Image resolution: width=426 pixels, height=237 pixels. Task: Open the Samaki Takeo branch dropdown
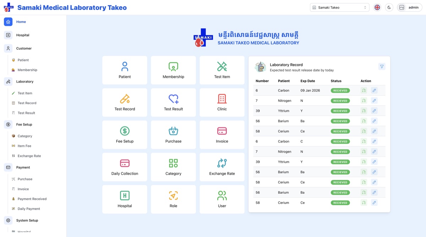tap(339, 7)
